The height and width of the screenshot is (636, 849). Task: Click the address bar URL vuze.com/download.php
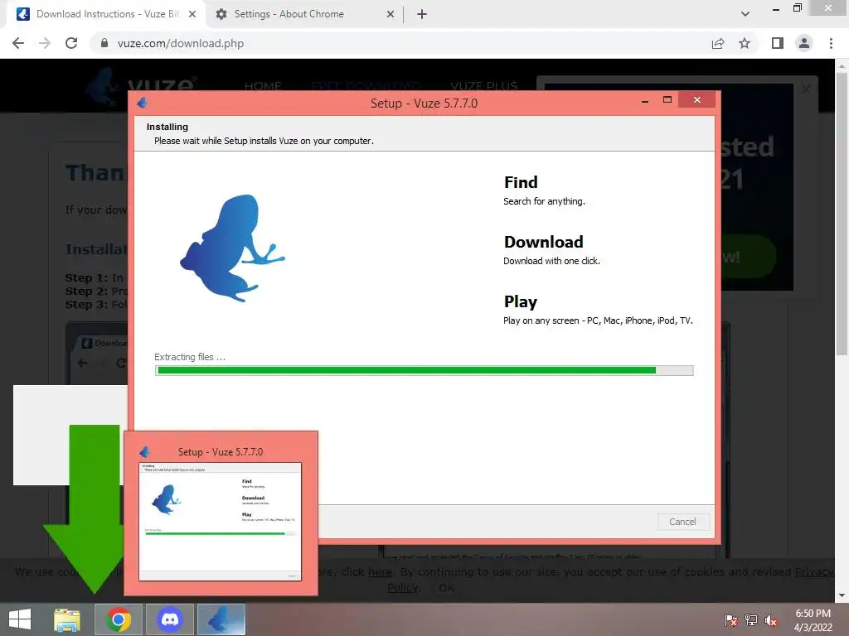click(x=180, y=43)
